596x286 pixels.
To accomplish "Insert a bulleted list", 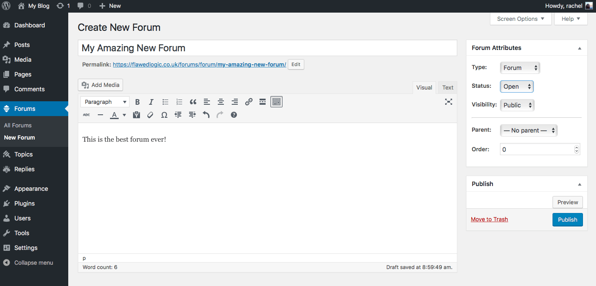I will coord(165,102).
